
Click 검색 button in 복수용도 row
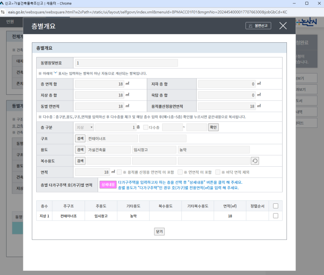tap(80, 161)
